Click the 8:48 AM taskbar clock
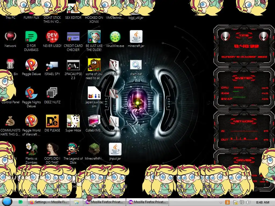The image size is (275, 206). pos(263,202)
